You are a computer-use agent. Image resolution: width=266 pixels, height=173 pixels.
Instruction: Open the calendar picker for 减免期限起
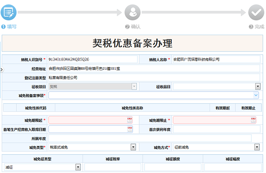click(x=130, y=120)
